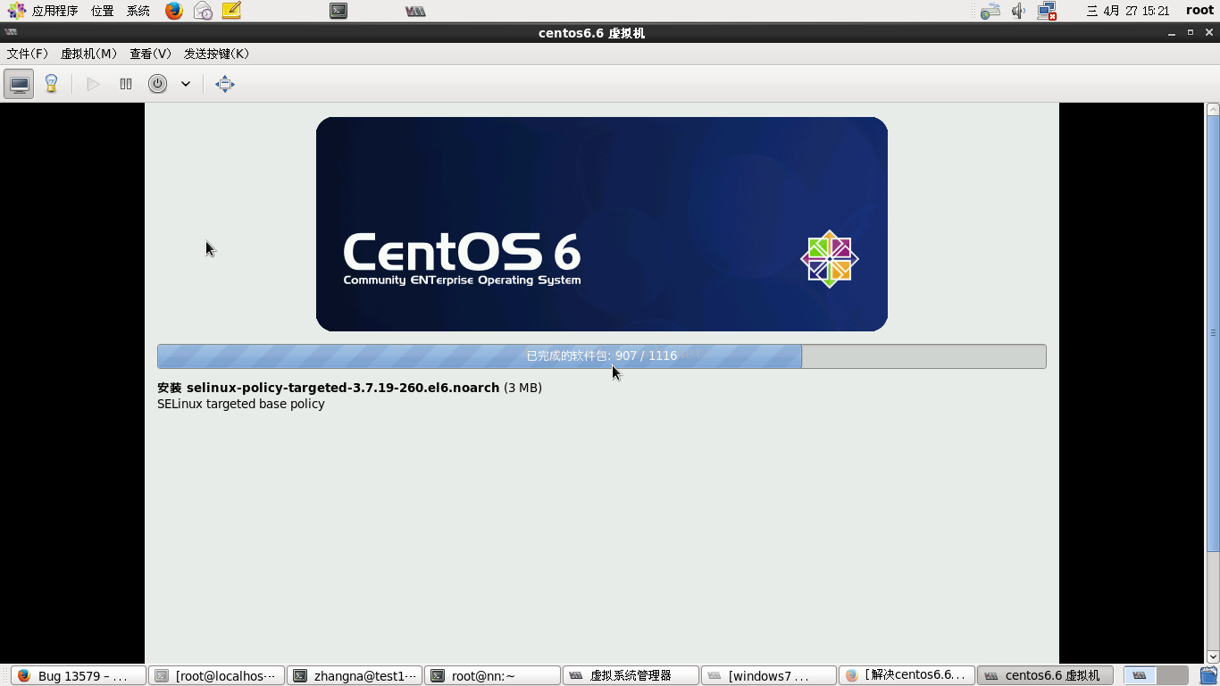Pause the virtual machine
Viewport: 1220px width, 686px height.
[126, 84]
